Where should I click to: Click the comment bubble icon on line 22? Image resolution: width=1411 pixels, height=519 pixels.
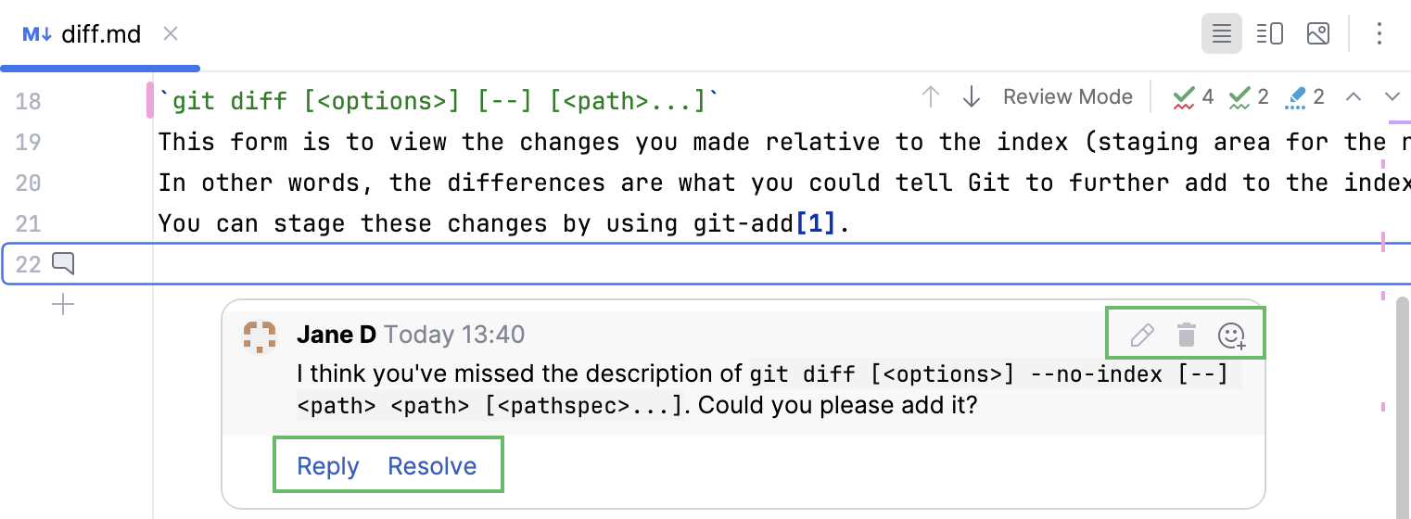click(63, 264)
